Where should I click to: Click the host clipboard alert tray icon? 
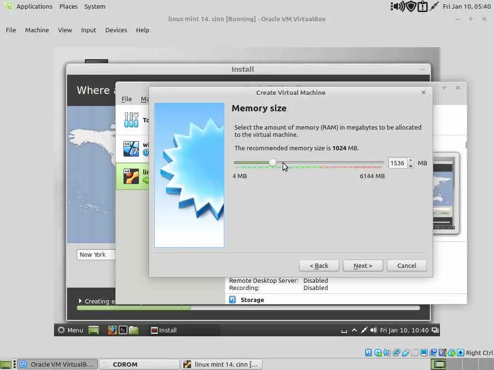422,6
